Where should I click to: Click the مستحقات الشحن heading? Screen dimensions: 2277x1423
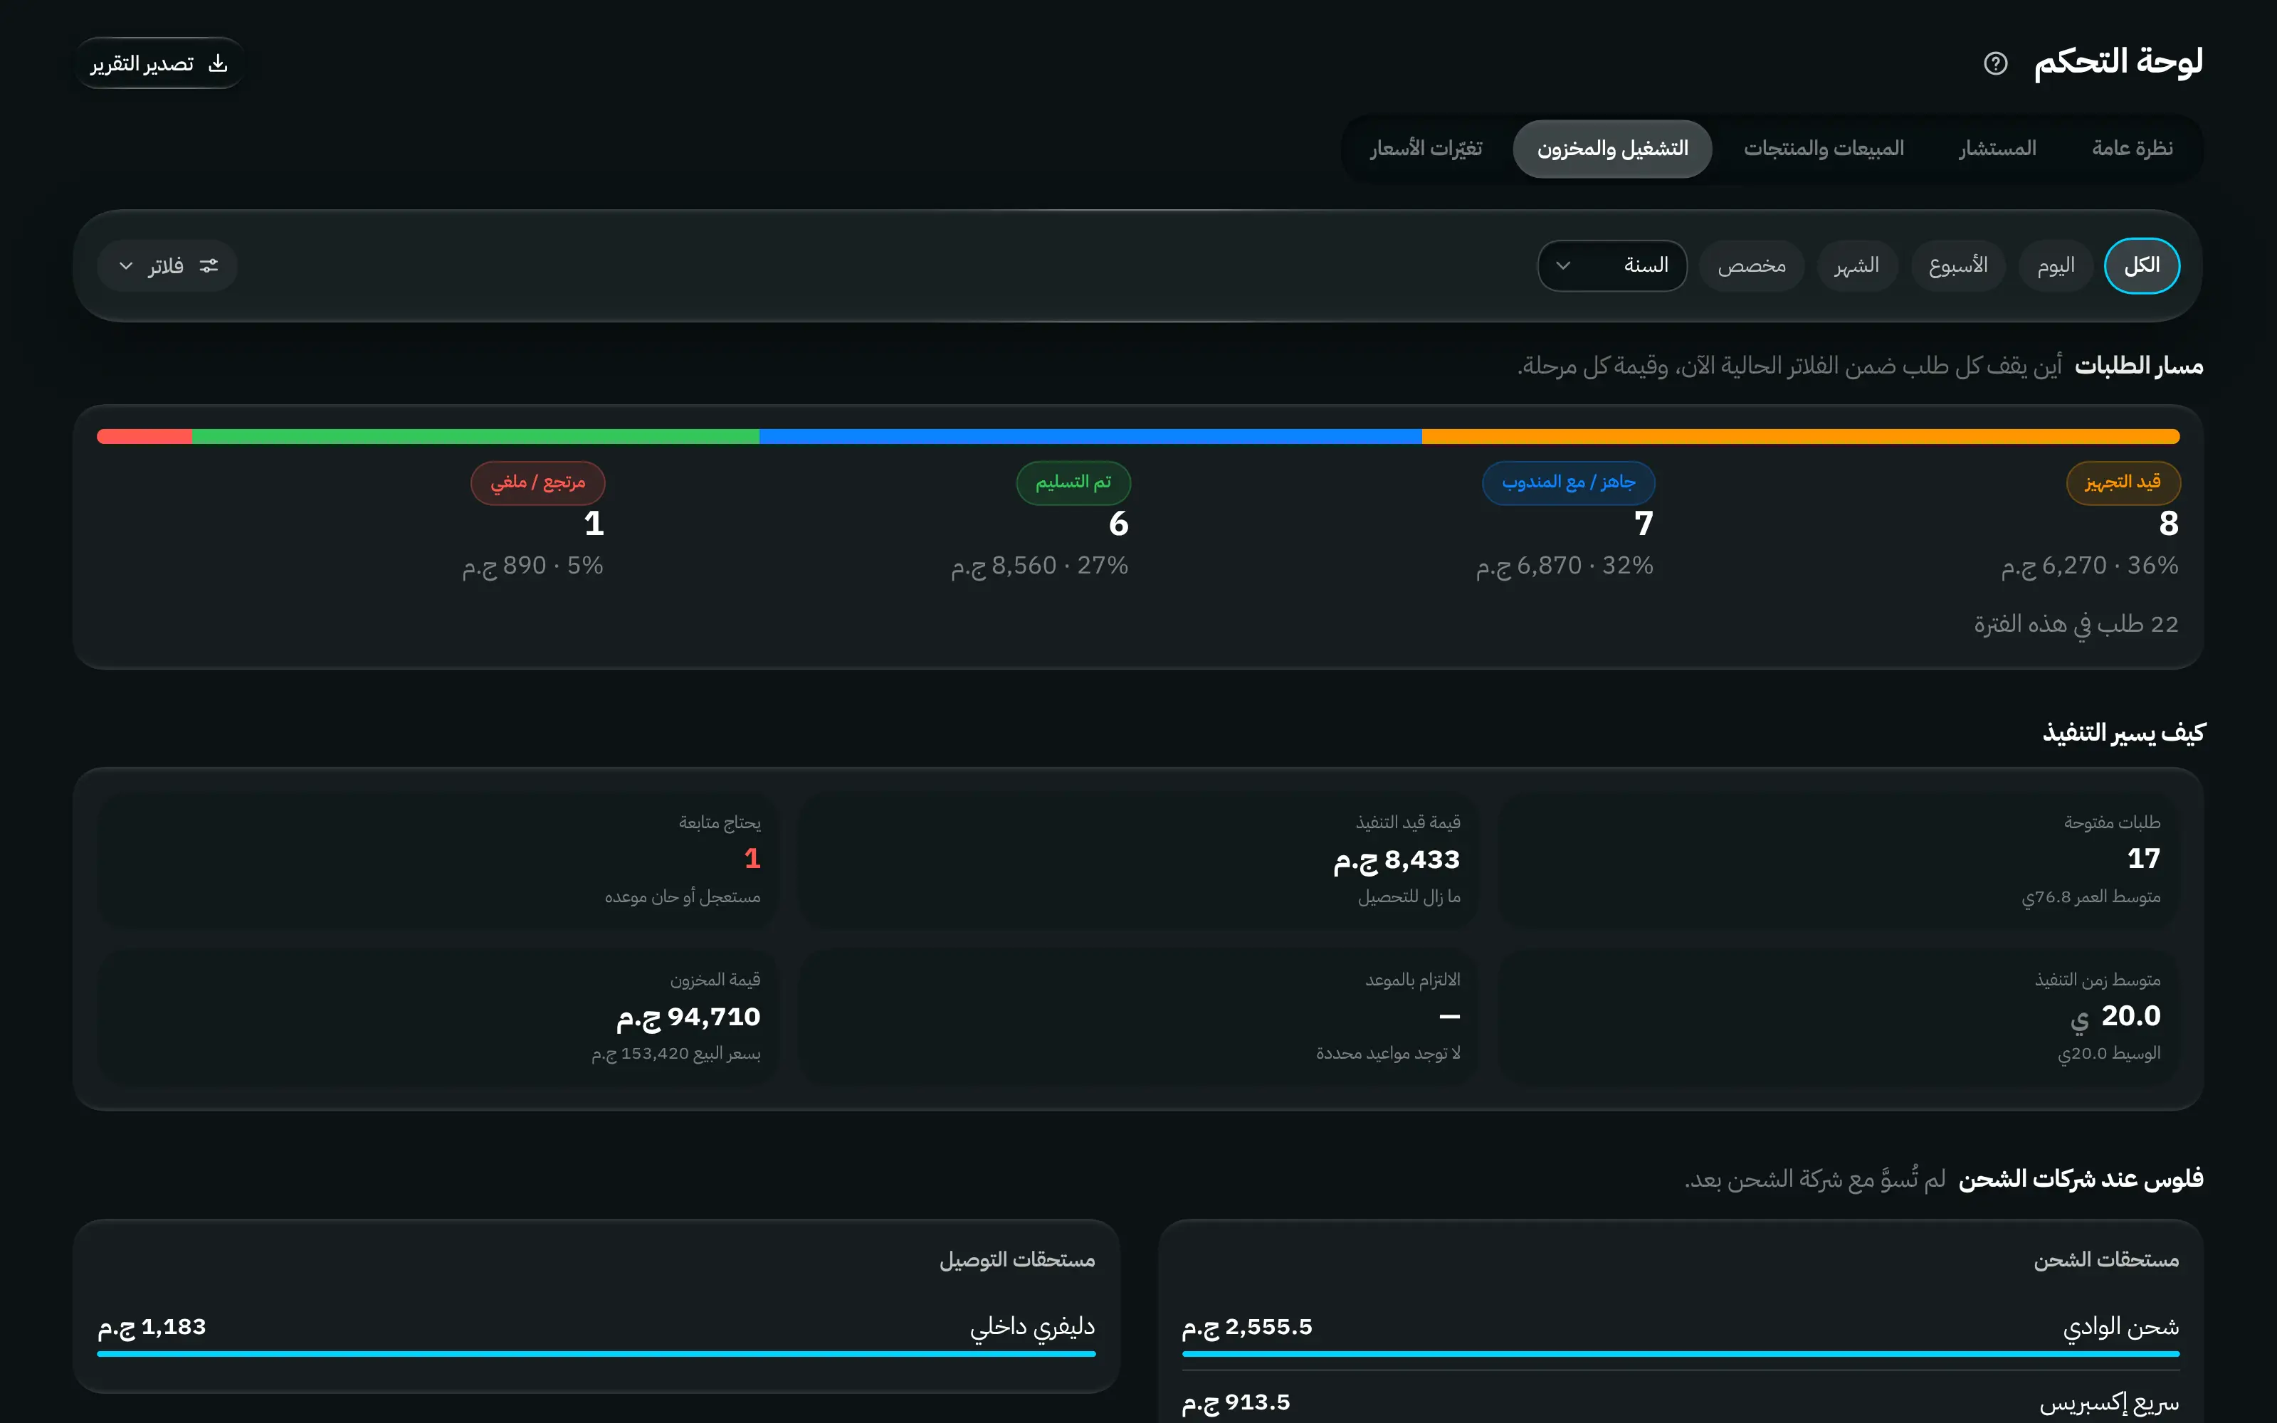click(x=2105, y=1259)
